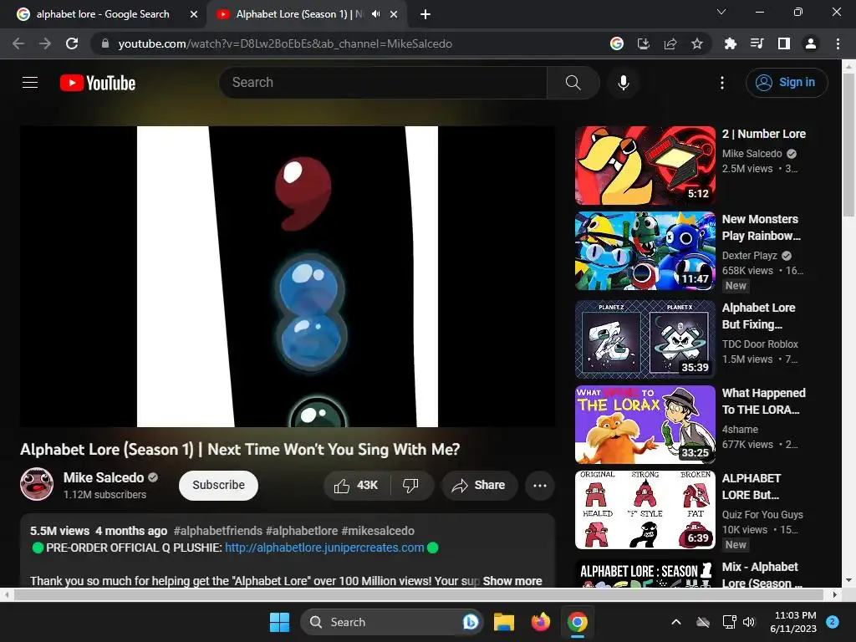Screen dimensions: 856x642
Task: Mute tab via speaker icon on tab
Action: (x=375, y=14)
